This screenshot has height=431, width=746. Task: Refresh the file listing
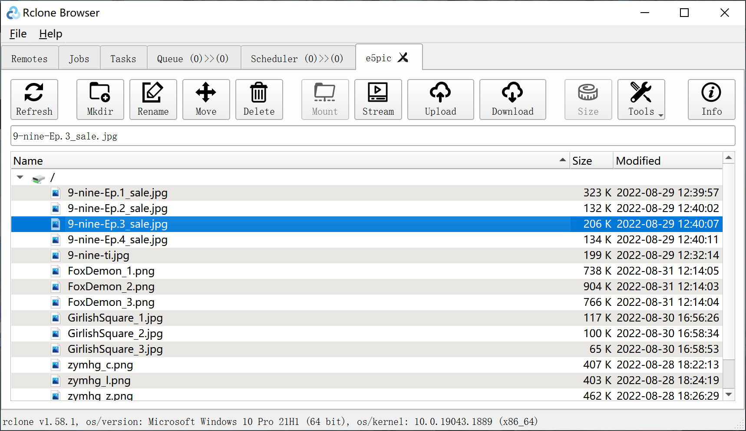point(34,99)
